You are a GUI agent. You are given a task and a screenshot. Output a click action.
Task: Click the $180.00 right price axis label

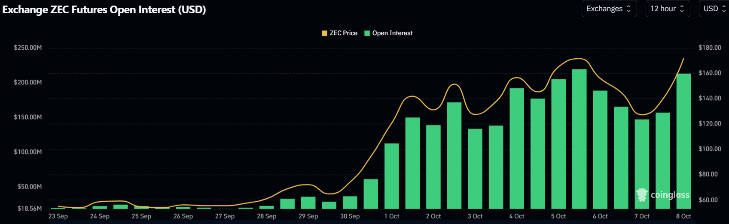tap(710, 48)
